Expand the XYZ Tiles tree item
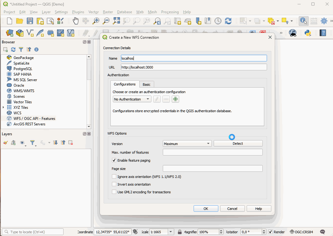The height and width of the screenshot is (236, 333). (3, 107)
